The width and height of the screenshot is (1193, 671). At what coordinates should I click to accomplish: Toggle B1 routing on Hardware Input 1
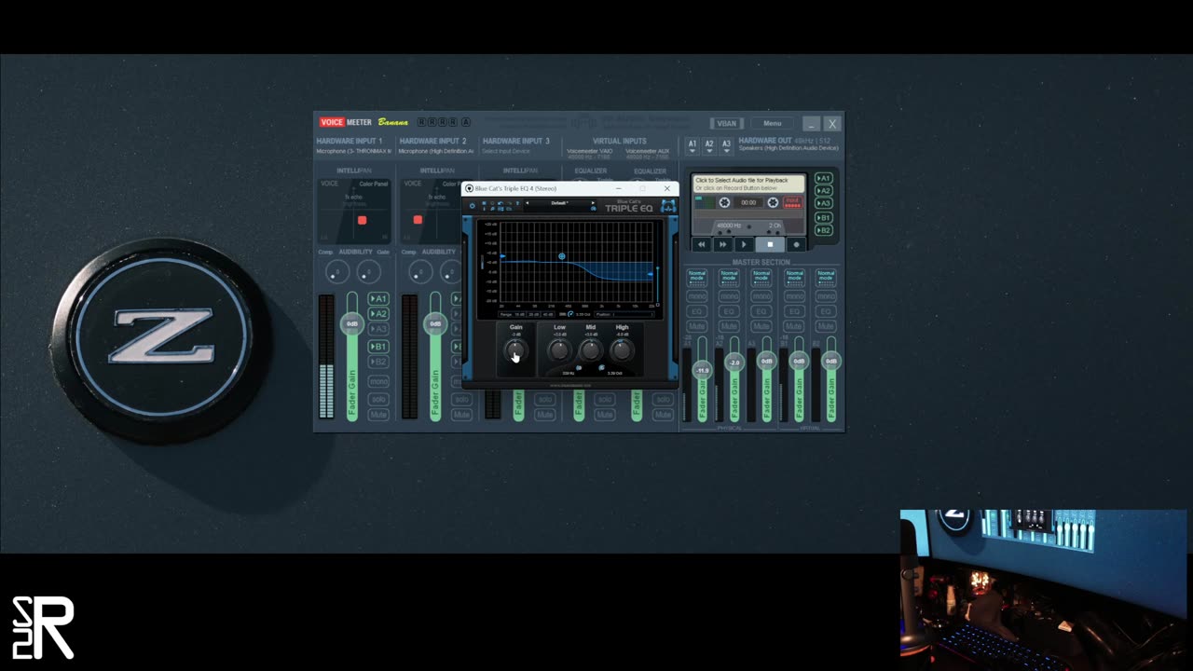[378, 347]
